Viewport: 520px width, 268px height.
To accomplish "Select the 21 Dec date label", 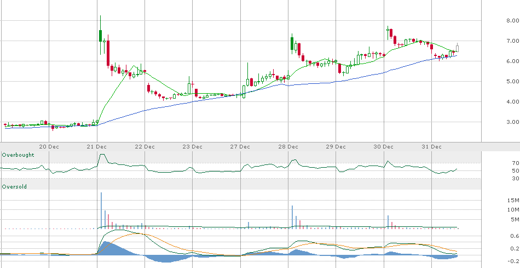I will [97, 147].
